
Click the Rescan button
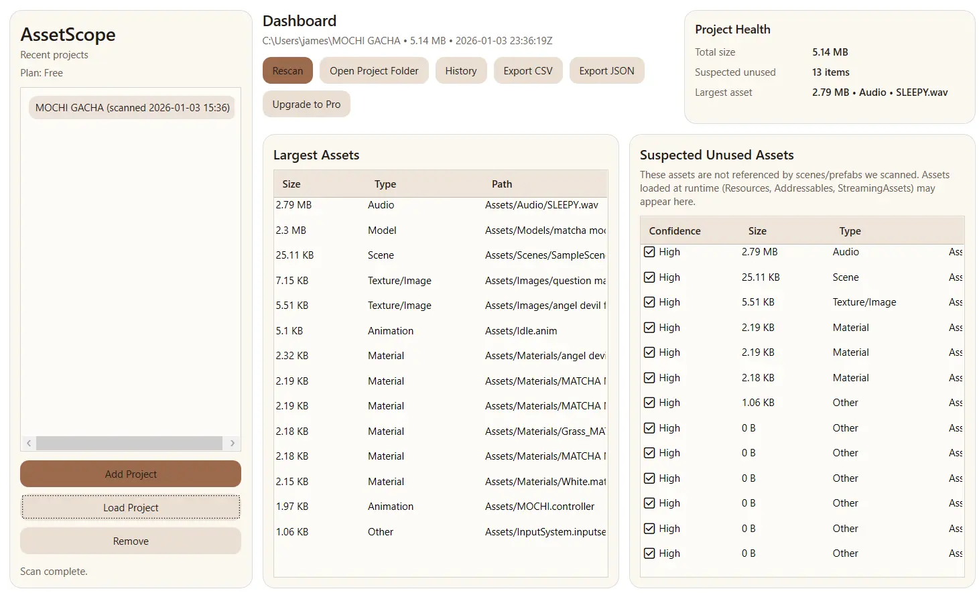[287, 71]
